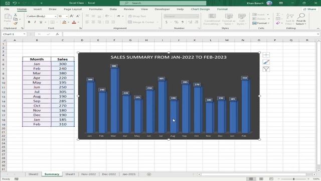Open the Page Layout ribbon tab
This screenshot has height=181, width=321.
73,9
